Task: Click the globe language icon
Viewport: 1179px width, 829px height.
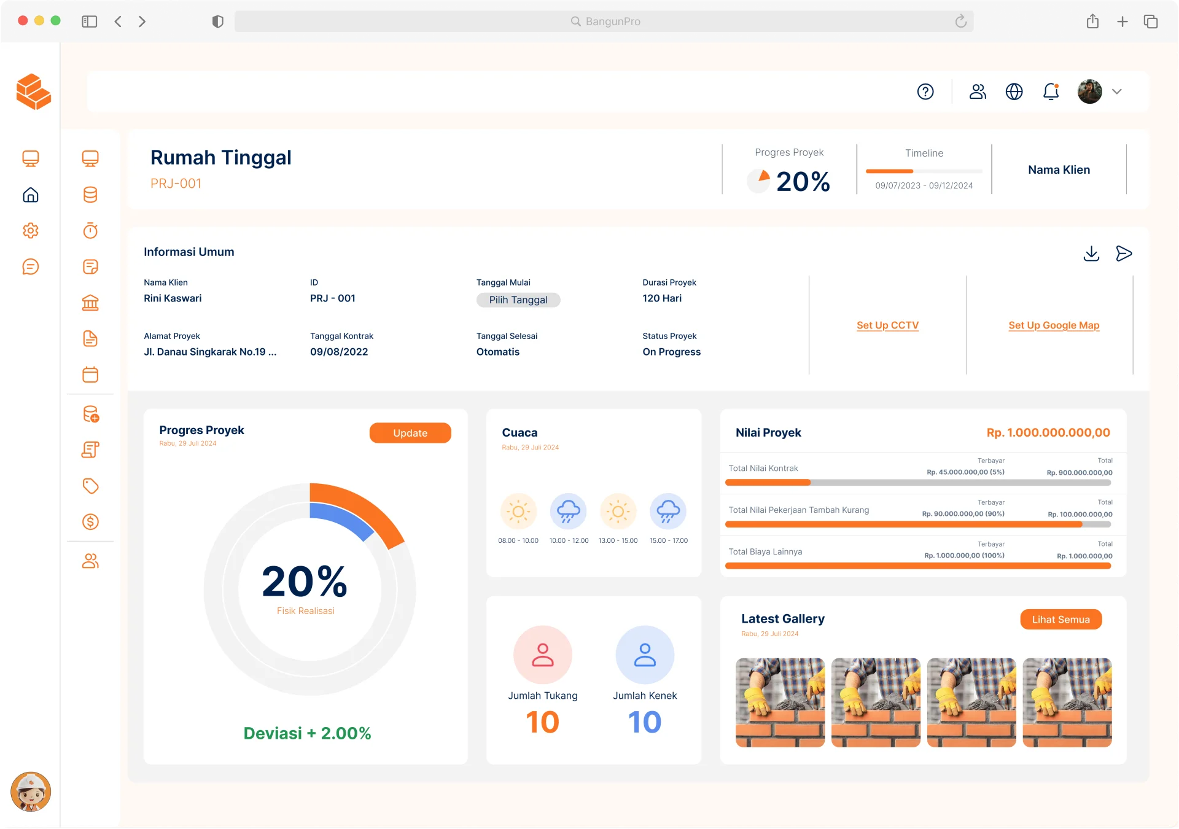Action: [1014, 91]
